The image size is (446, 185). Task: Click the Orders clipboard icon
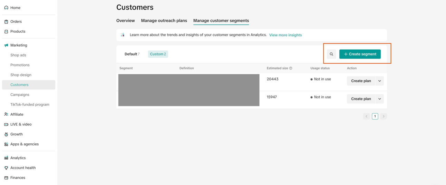pos(6,22)
